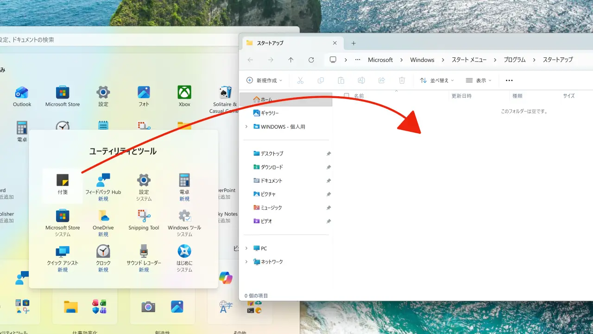The width and height of the screenshot is (593, 334).
Task: Open クイック アシスト app
Action: [63, 254]
